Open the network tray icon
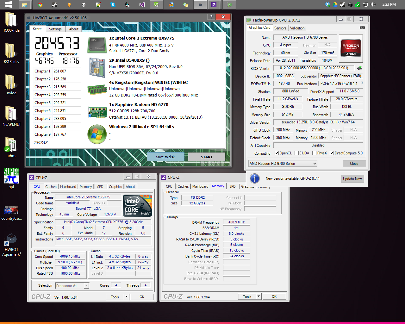Screen dimensions: 405x324 (x=365, y=4)
